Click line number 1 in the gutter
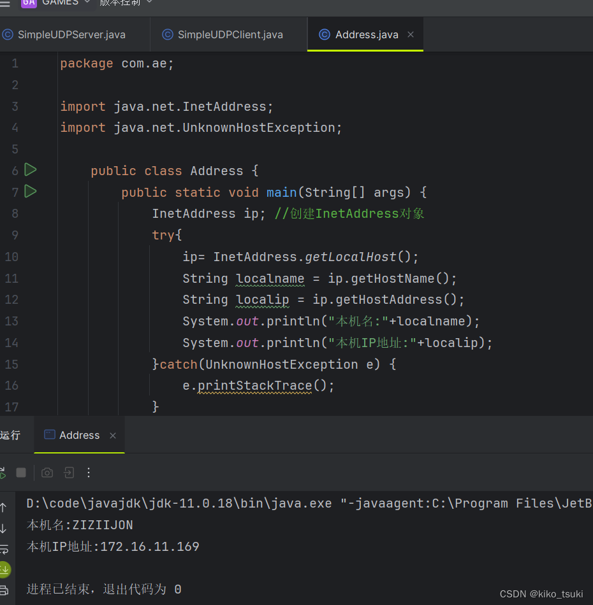This screenshot has height=605, width=593. [15, 63]
